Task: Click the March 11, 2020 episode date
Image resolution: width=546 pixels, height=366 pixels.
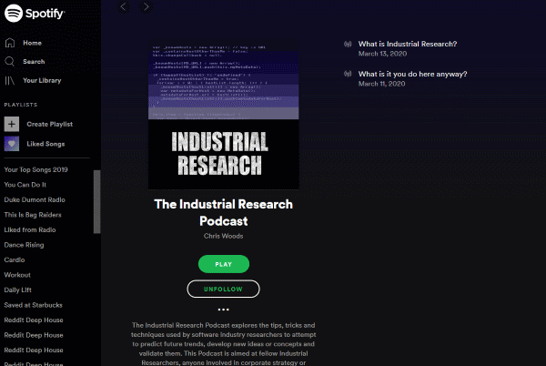Action: point(381,84)
